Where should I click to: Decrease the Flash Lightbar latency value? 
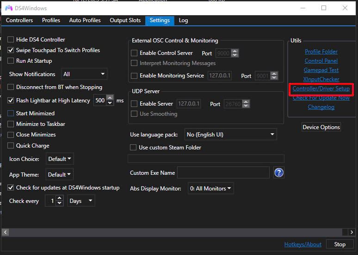tap(110, 103)
